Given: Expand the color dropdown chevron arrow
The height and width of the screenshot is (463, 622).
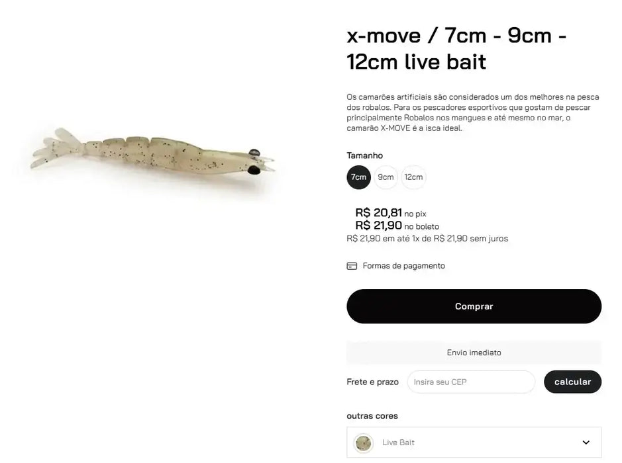Looking at the screenshot, I should click(586, 442).
